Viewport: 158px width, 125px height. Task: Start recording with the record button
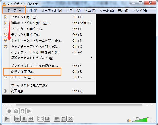pos(9,111)
